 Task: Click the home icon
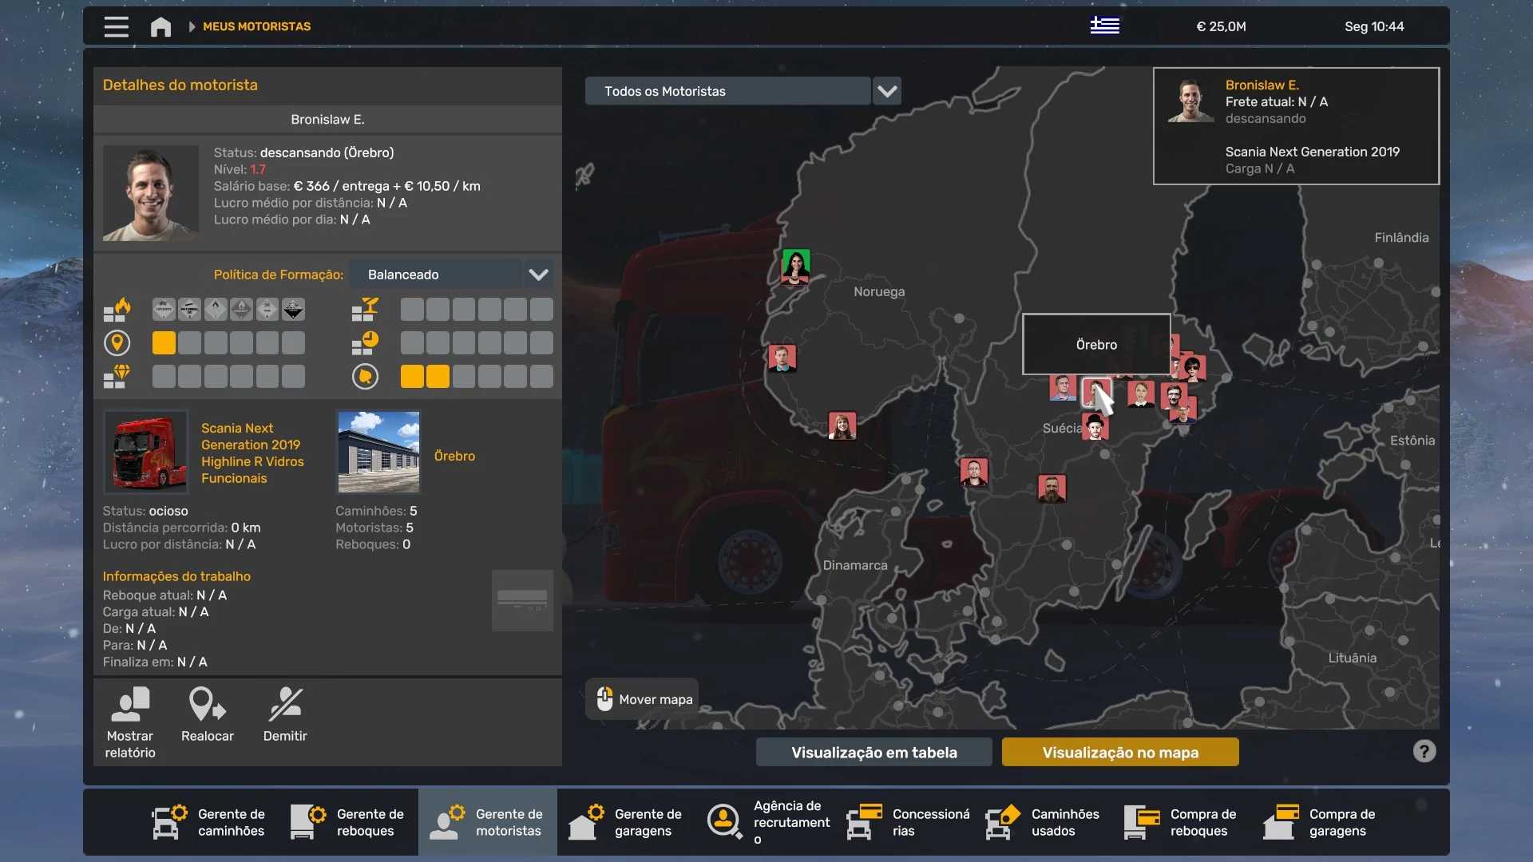tap(160, 26)
